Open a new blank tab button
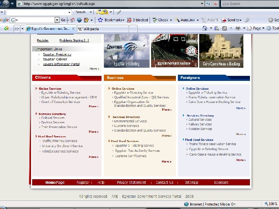 [133, 29]
